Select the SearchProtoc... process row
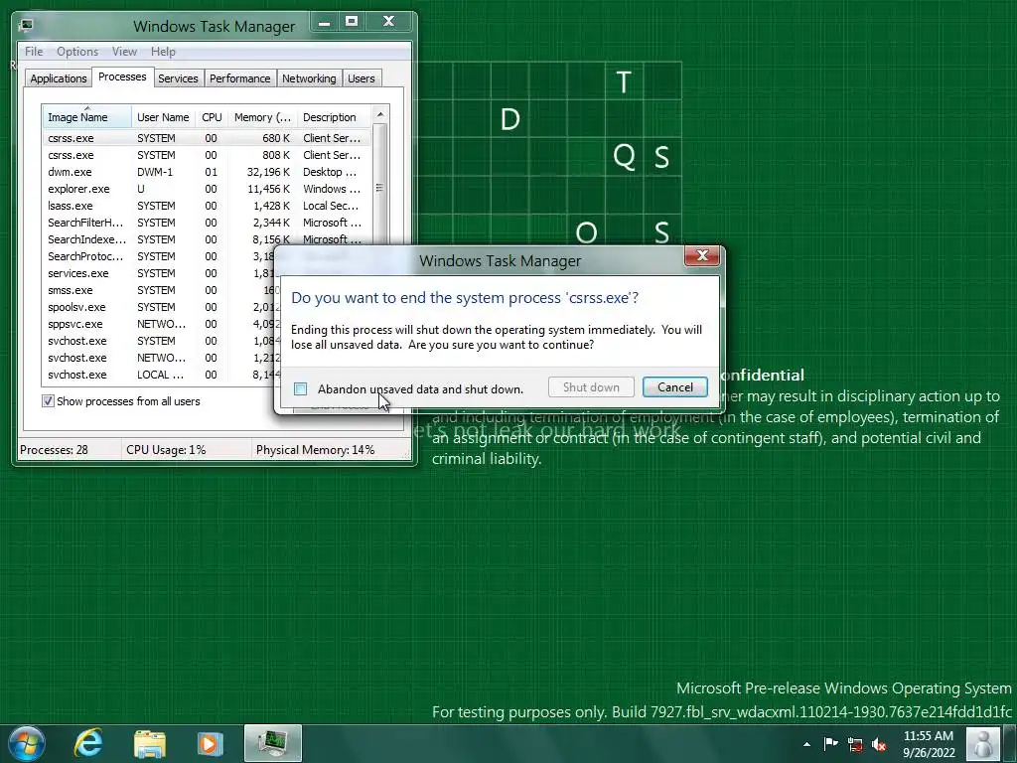Screen dimensions: 1017x763 159,256
